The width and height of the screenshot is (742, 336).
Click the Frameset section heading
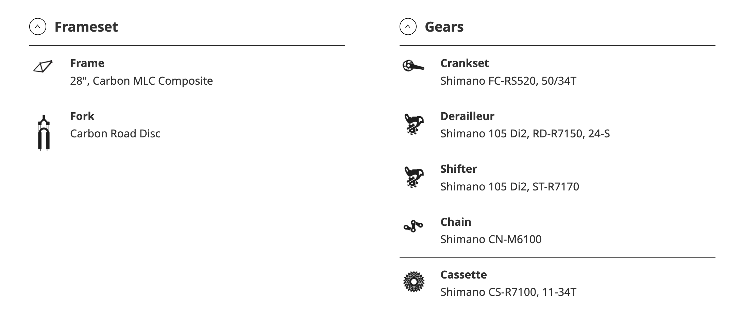point(86,27)
